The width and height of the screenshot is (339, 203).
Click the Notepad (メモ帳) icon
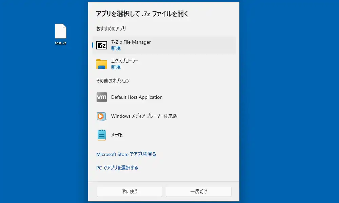102,135
